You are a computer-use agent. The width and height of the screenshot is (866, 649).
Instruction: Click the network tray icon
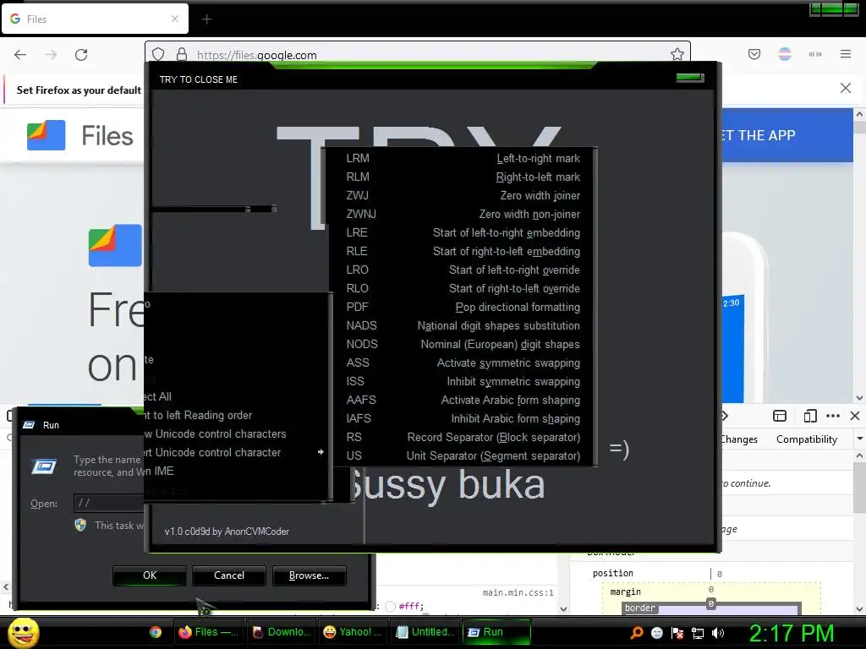tap(698, 633)
